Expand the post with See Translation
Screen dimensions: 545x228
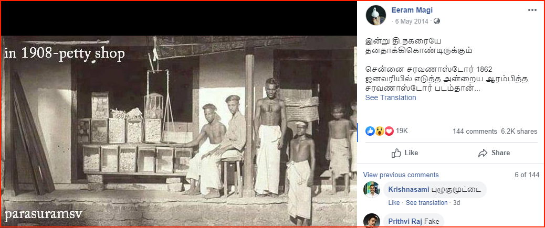(x=391, y=97)
